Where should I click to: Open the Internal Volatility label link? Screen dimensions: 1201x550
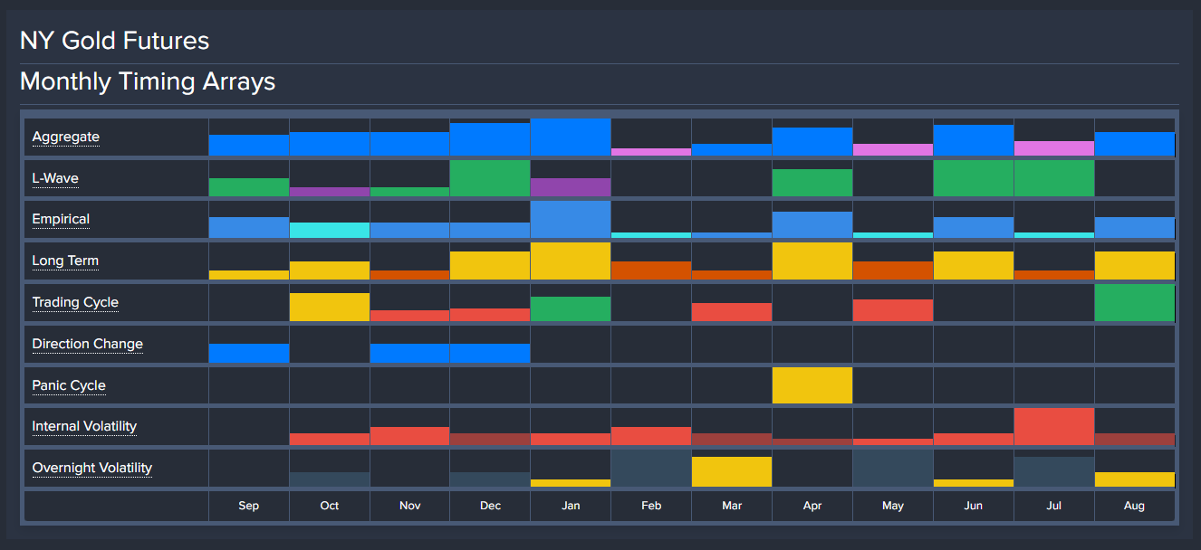84,427
